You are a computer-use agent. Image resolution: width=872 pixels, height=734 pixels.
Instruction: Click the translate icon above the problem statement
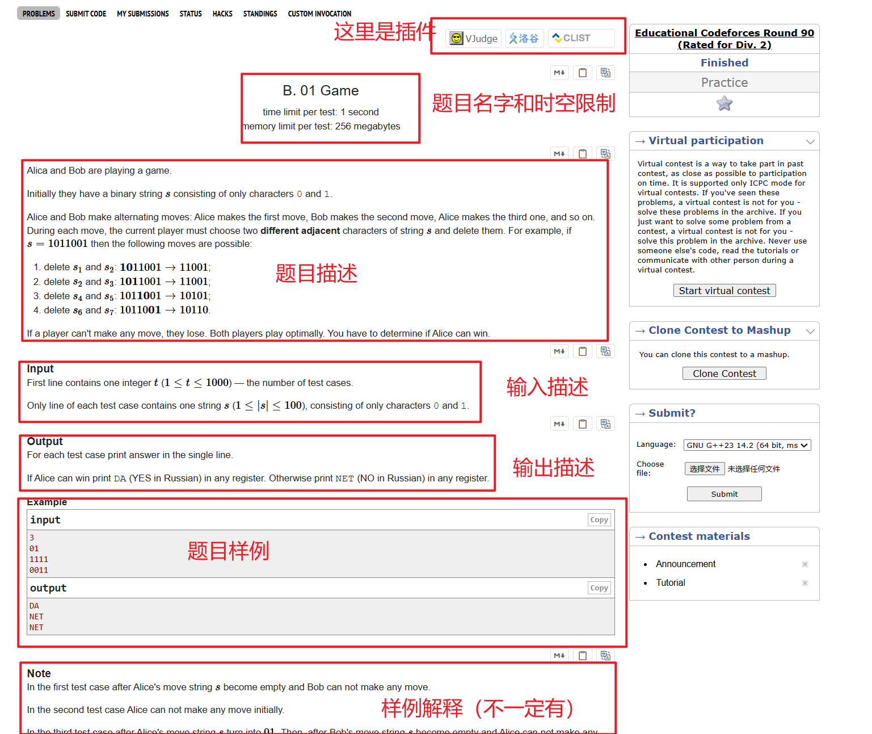[x=605, y=153]
